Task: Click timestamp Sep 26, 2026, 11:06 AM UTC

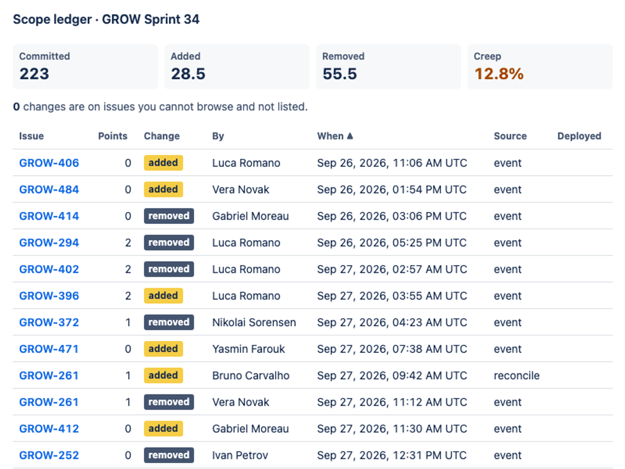Action: click(x=392, y=163)
